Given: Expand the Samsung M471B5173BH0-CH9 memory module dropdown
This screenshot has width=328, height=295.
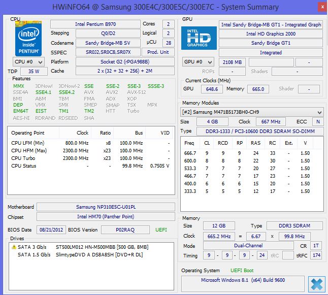Looking at the screenshot, I should [252, 112].
